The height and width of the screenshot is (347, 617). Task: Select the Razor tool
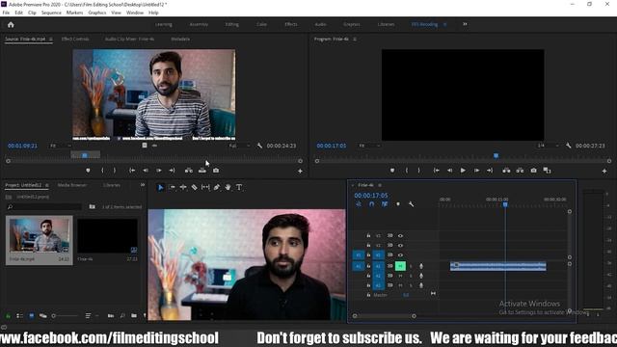195,188
